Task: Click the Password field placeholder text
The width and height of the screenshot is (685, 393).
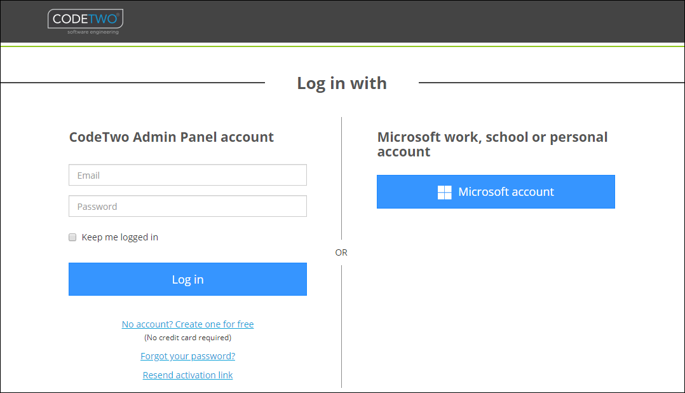Action: [x=97, y=206]
